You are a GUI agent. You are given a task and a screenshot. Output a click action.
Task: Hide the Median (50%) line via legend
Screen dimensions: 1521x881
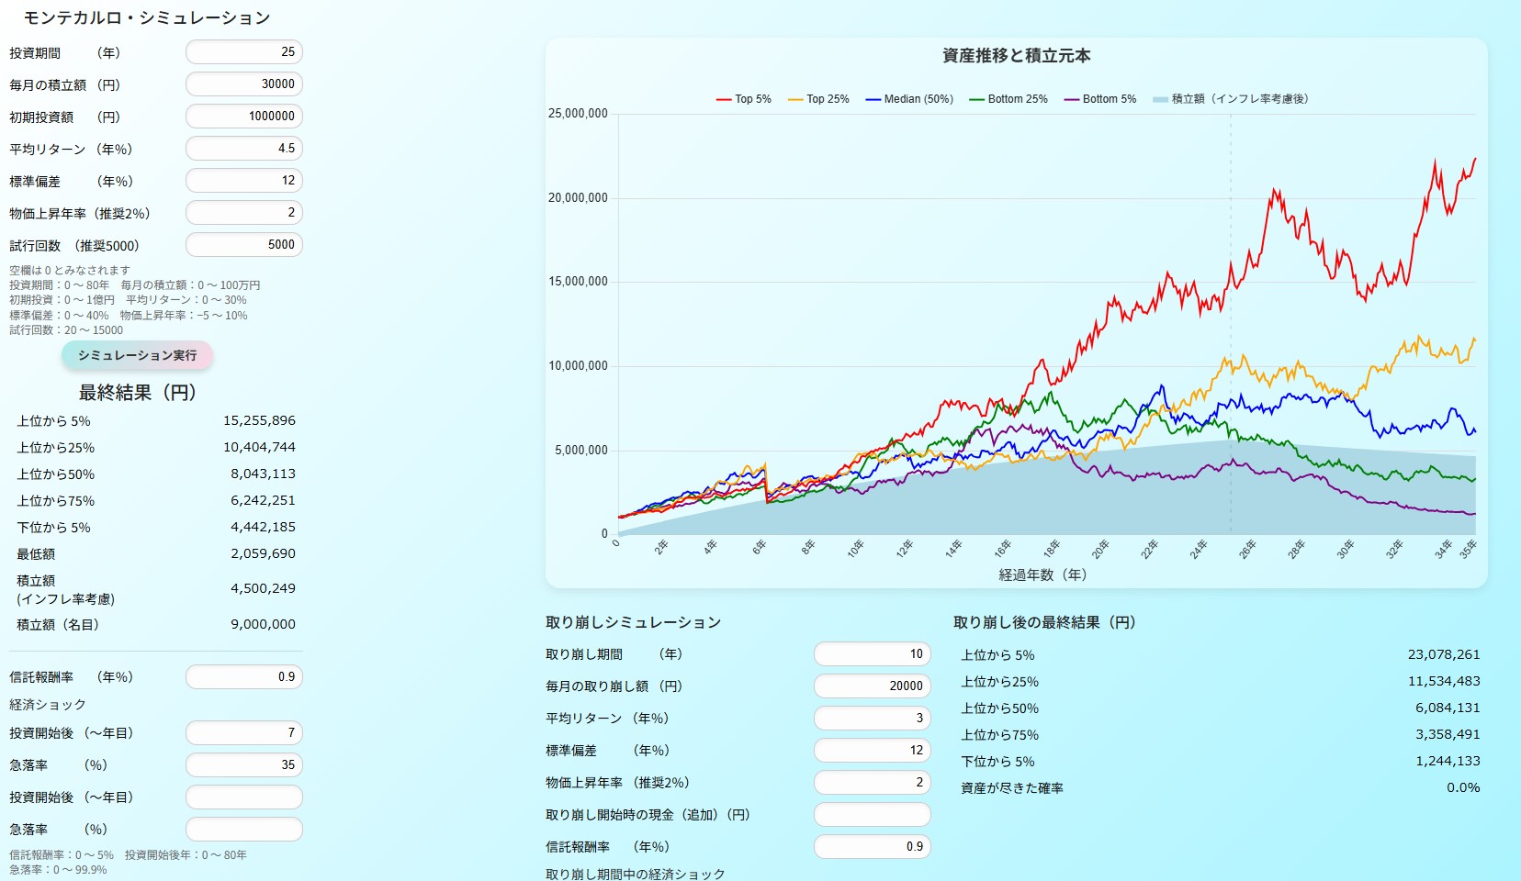click(x=909, y=99)
